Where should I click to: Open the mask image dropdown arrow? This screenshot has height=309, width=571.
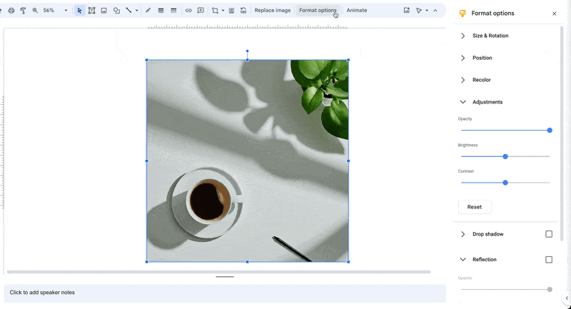pyautogui.click(x=223, y=11)
